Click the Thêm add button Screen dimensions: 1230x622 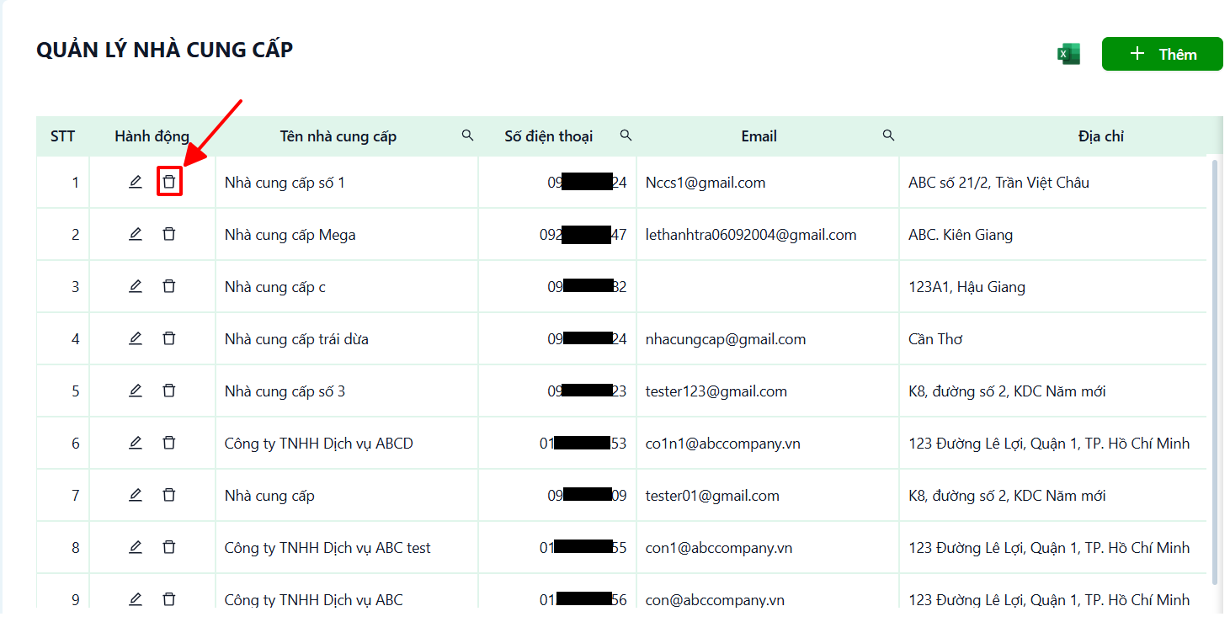(1162, 54)
